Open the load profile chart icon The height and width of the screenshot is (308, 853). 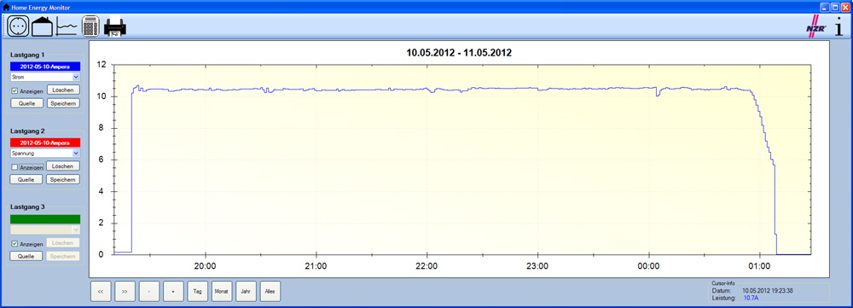coord(67,26)
